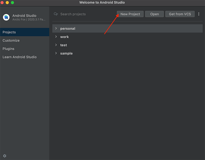Click the Open button
Screen dimensions: 205x160
(x=154, y=14)
